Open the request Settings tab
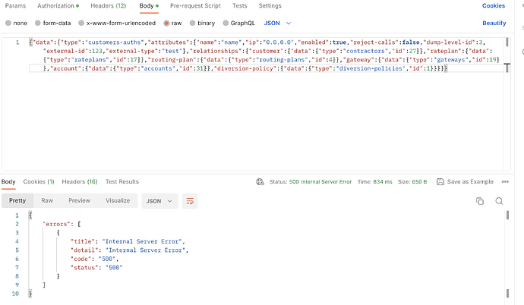The image size is (524, 305). point(270,5)
